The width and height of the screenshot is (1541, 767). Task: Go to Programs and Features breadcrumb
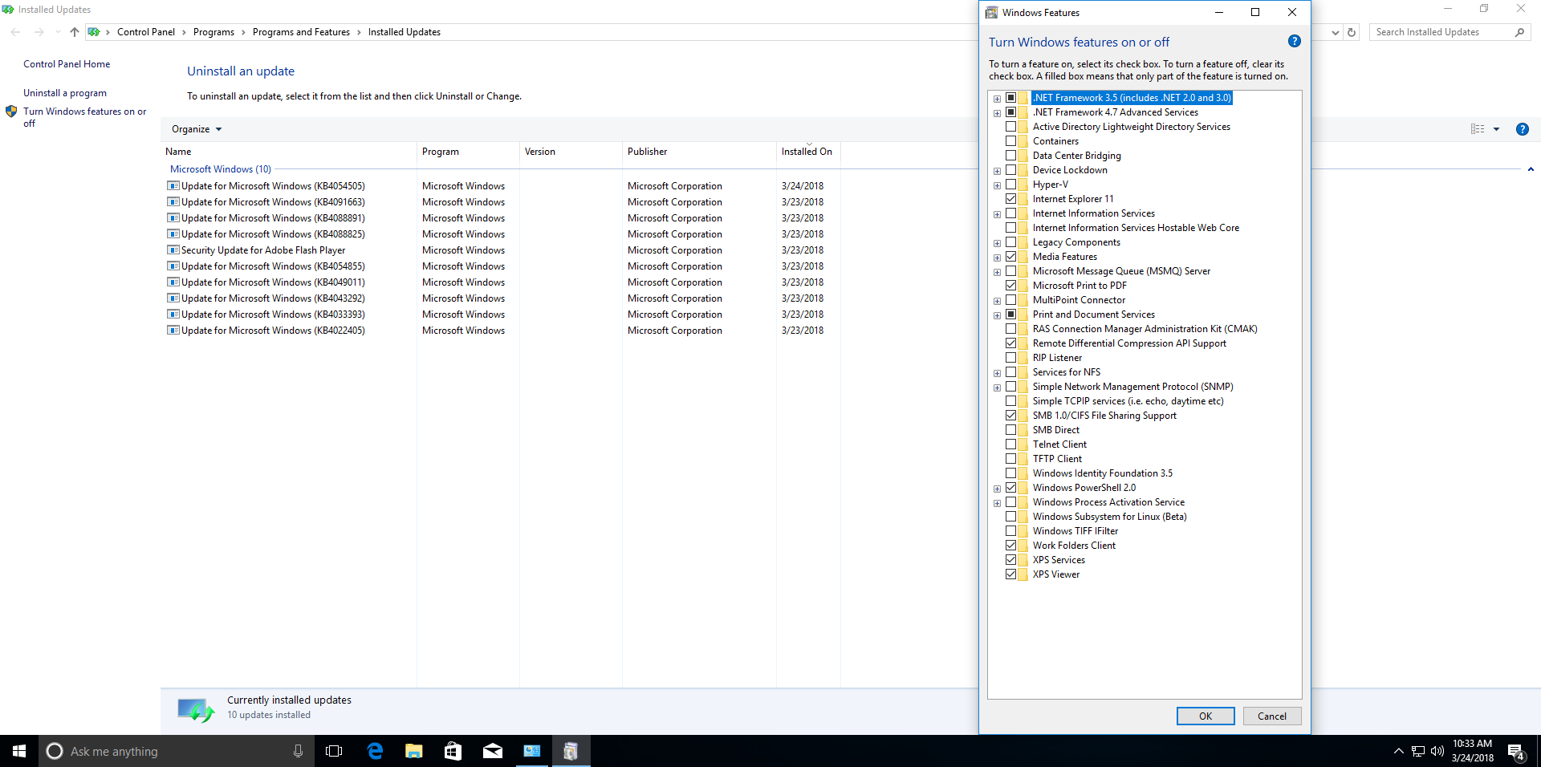pos(301,32)
